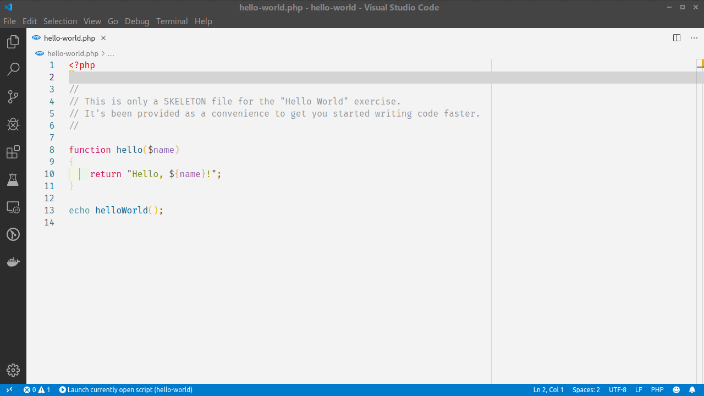Open the Docker extension panel
704x396 pixels.
13,262
